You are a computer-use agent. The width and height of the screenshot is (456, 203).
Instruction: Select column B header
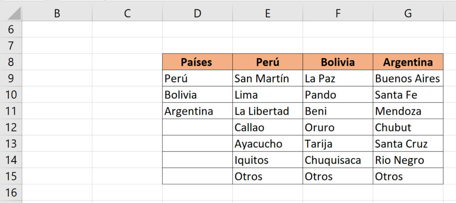pos(57,14)
